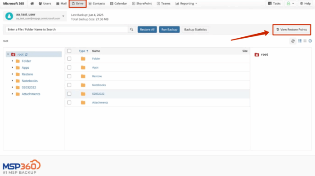Go to the Users tab

point(45,4)
